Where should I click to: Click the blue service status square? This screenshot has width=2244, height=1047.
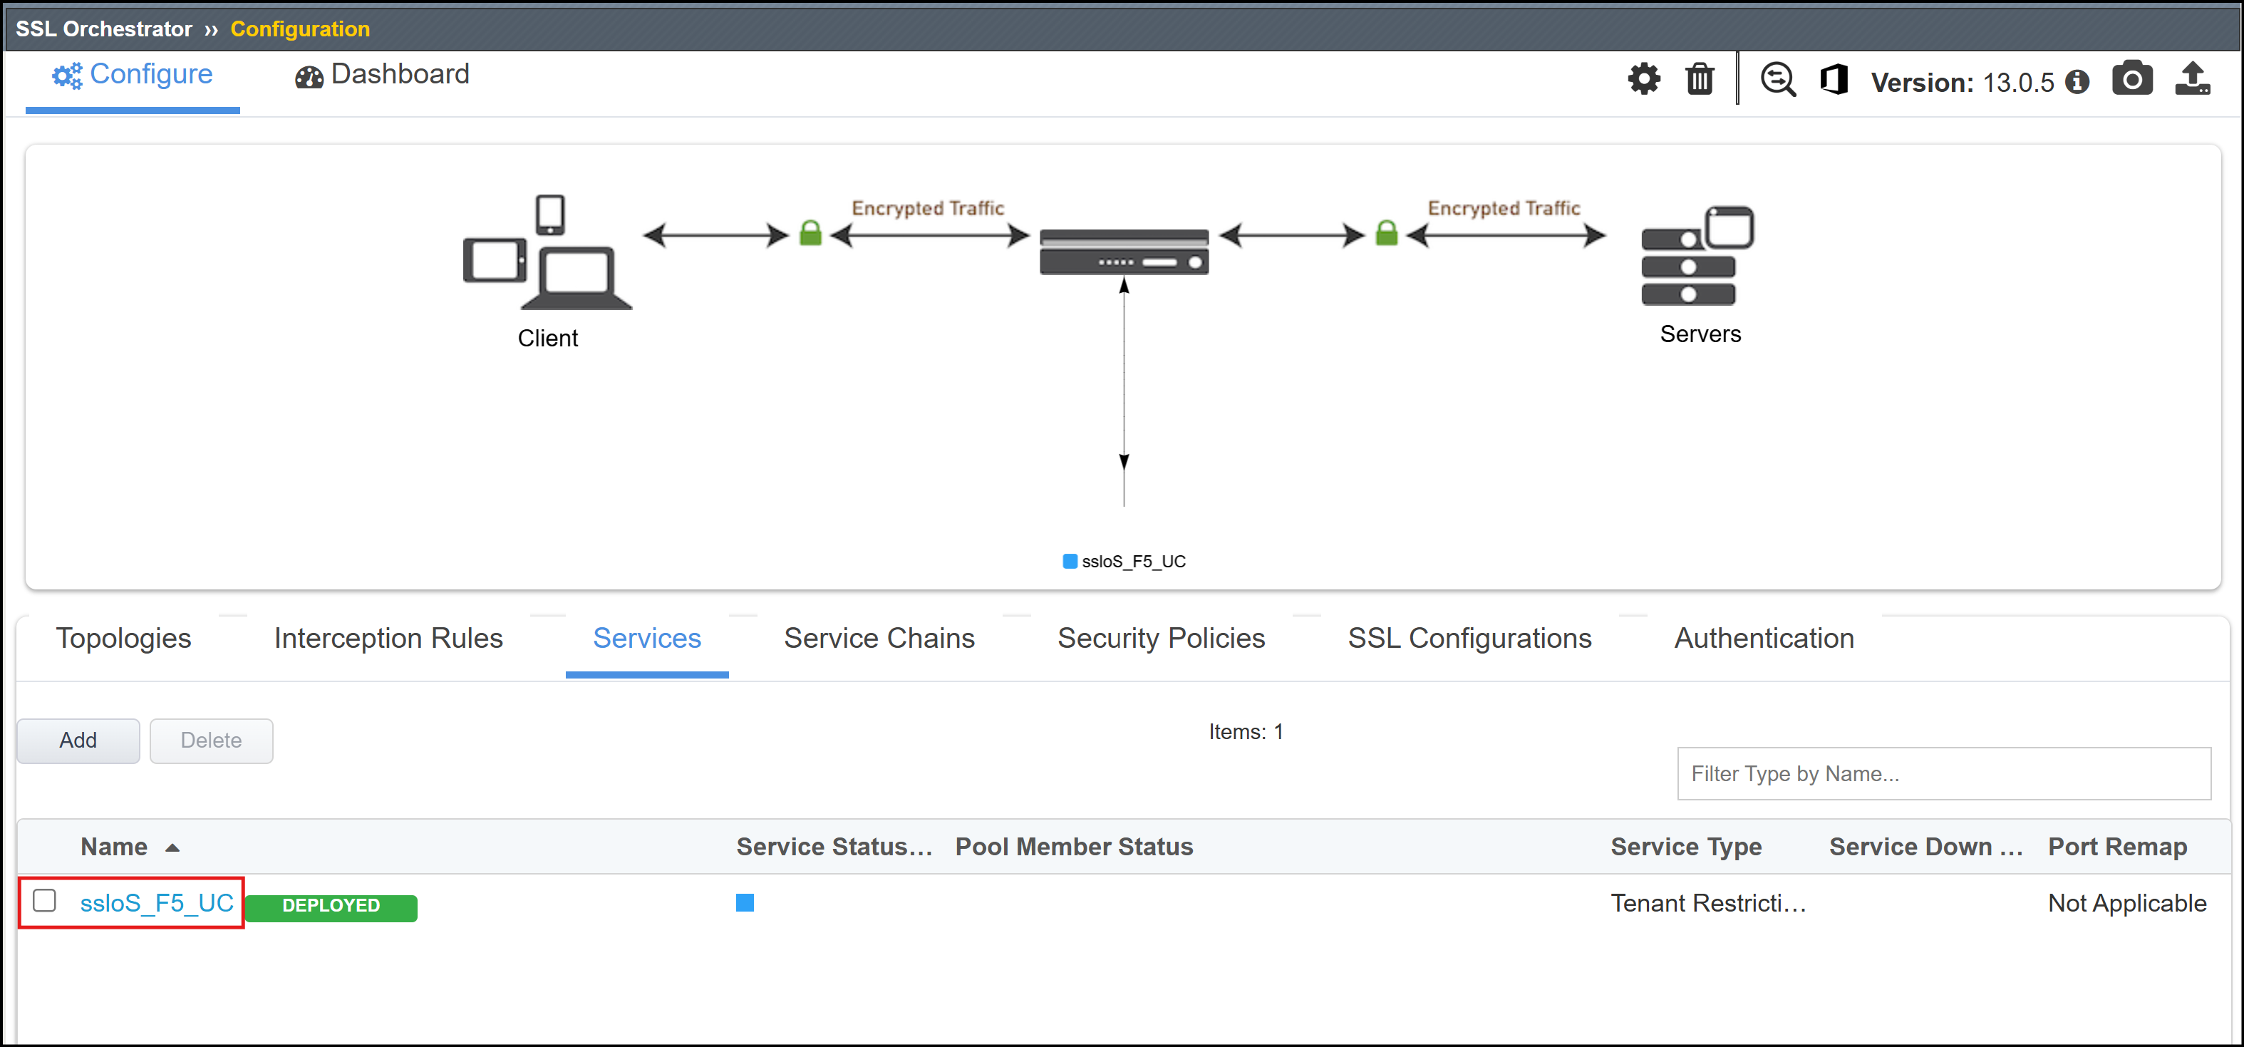coord(745,902)
